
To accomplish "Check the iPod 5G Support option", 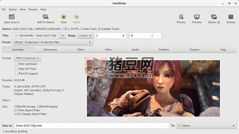I will click(17, 73).
